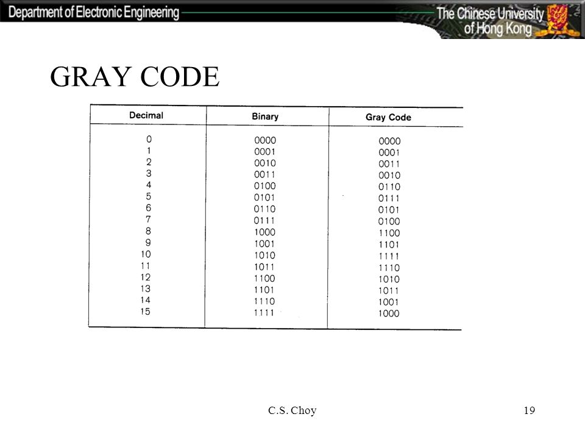Select decimal value 2 in Decimal column
The image size is (585, 439).
149,162
